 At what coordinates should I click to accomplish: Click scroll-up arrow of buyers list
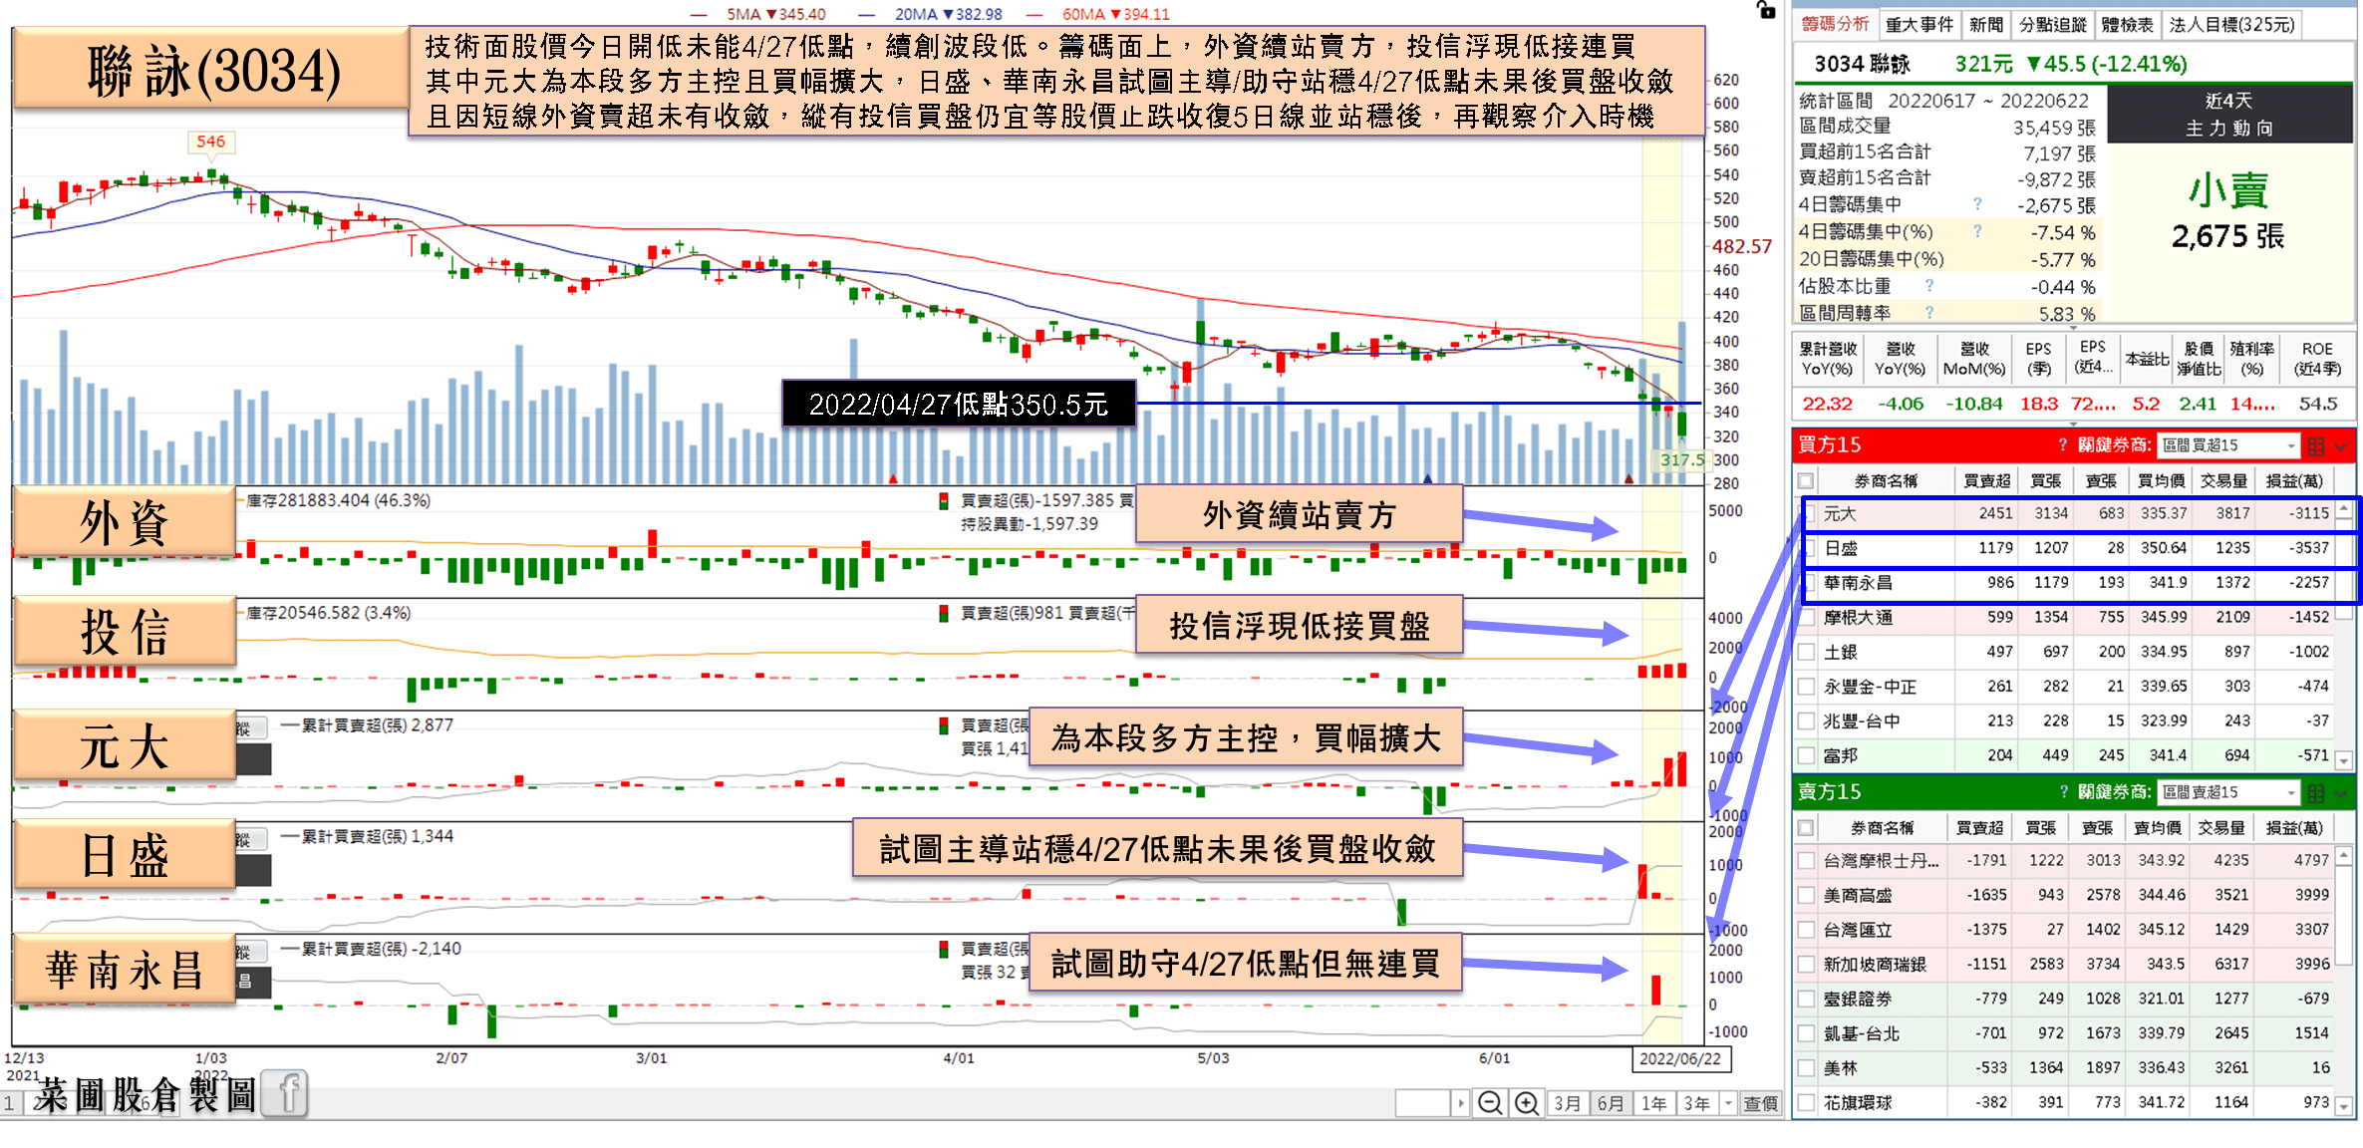(x=2344, y=509)
